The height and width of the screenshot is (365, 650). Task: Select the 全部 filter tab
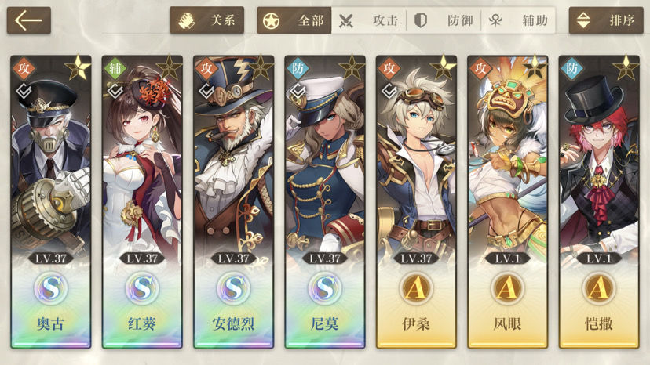point(294,20)
